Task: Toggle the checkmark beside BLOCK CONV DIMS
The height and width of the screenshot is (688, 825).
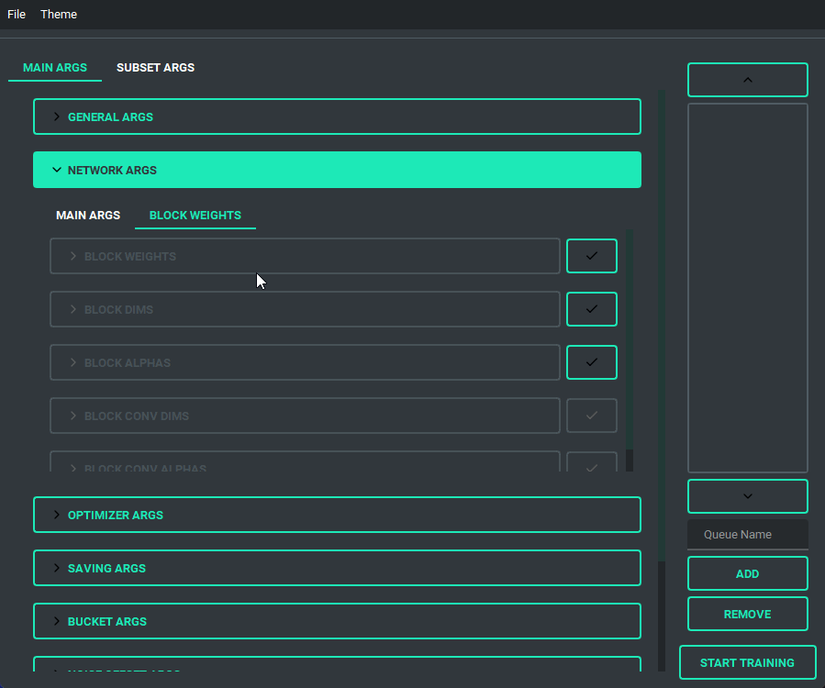Action: [591, 416]
